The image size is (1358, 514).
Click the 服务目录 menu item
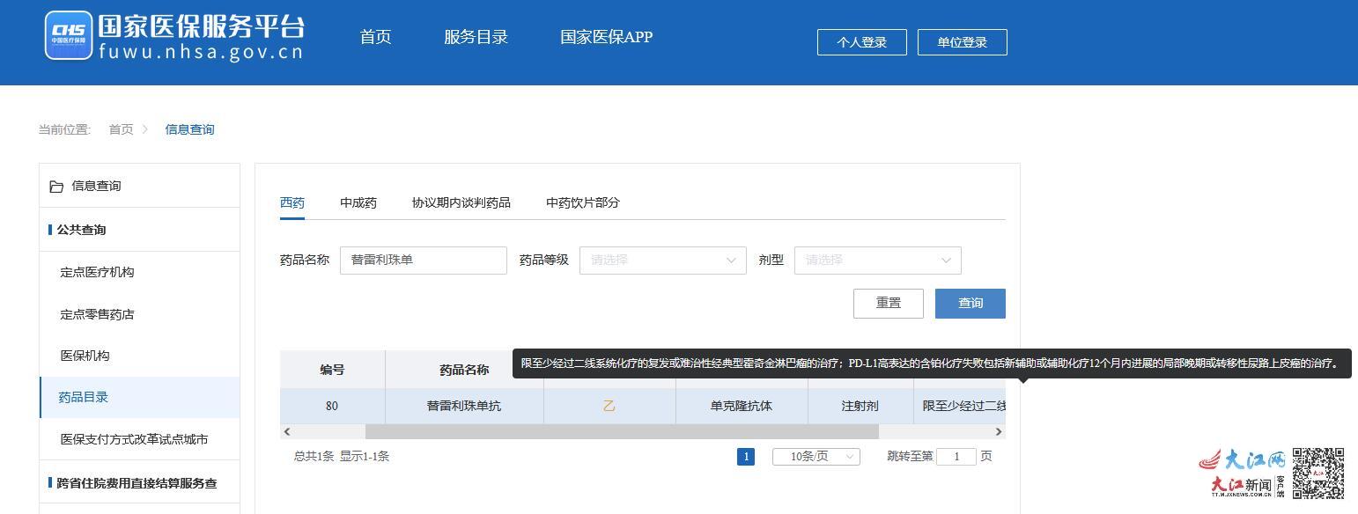click(476, 37)
